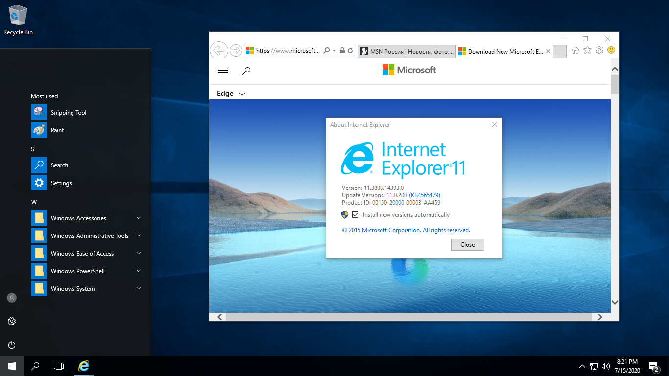Click the search magnifier in address bar
Viewport: 669px width, 376px height.
point(327,50)
